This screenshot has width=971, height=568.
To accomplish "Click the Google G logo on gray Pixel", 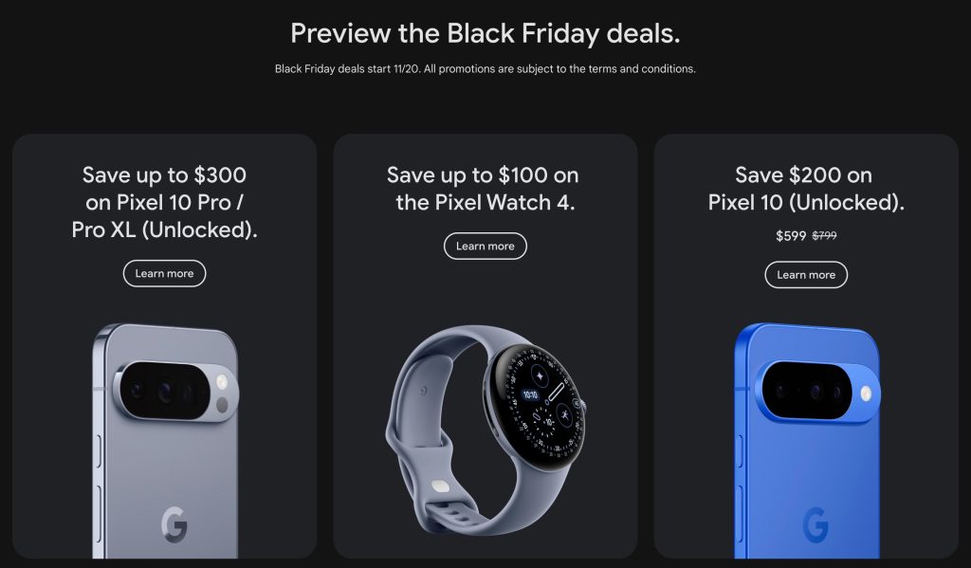I will [x=174, y=523].
